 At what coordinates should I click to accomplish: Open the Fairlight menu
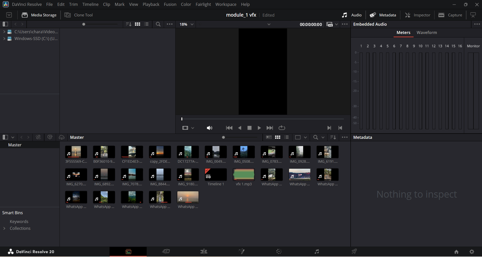203,5
